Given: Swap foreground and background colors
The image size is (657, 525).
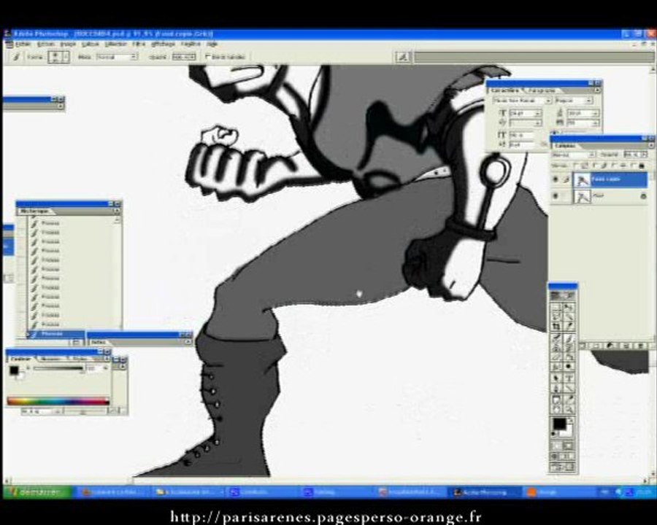Looking at the screenshot, I should 571,421.
